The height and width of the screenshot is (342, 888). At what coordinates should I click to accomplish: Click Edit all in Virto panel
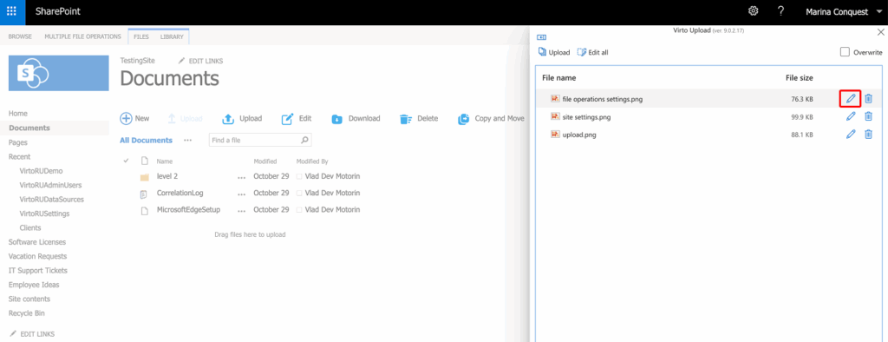[x=593, y=52]
